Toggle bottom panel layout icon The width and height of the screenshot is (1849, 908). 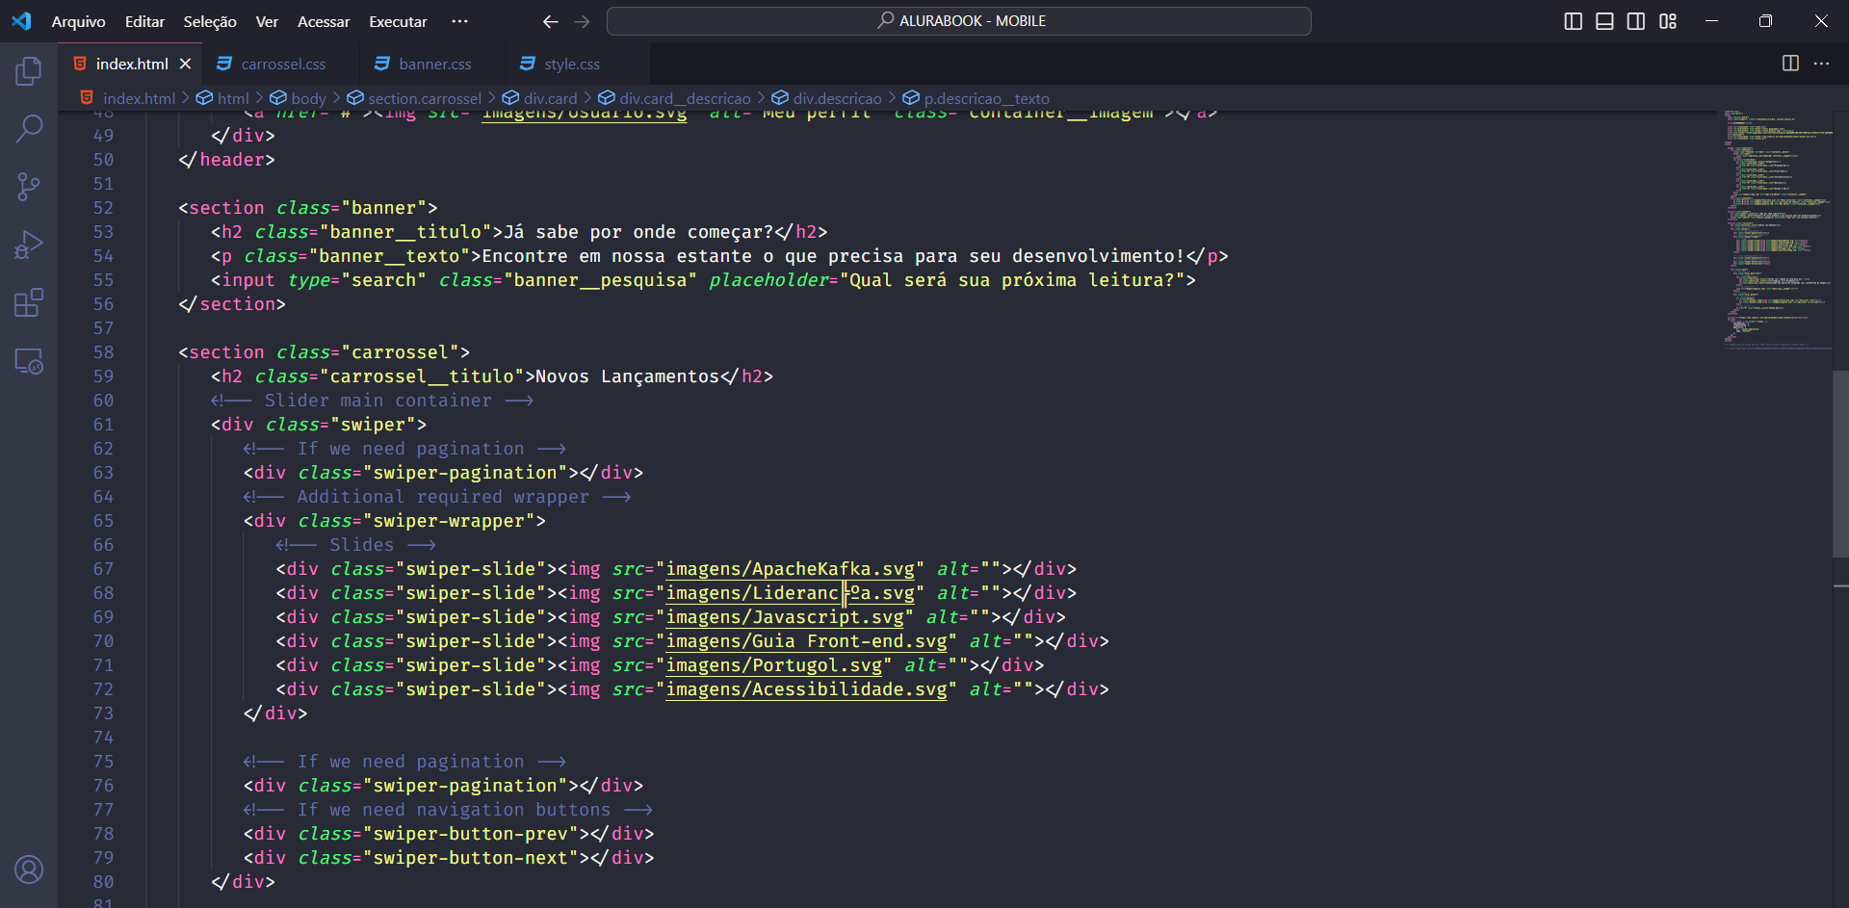1604,21
